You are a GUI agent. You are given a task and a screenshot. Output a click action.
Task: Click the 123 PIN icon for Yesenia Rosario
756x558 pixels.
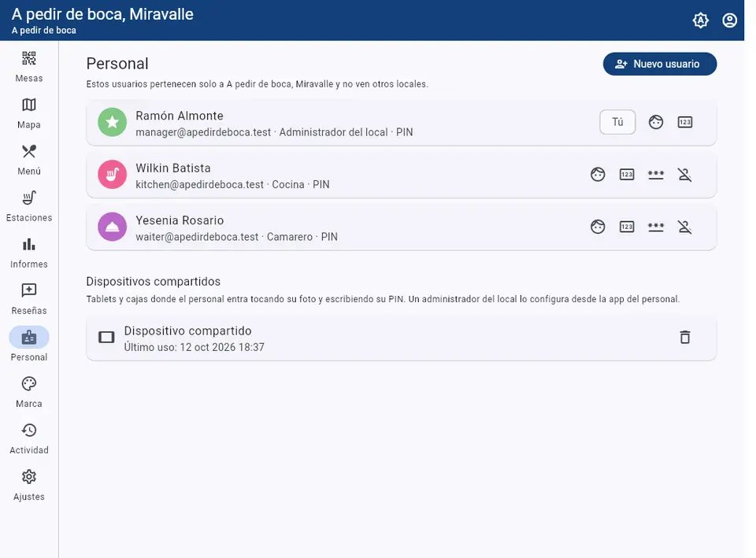[x=627, y=227]
